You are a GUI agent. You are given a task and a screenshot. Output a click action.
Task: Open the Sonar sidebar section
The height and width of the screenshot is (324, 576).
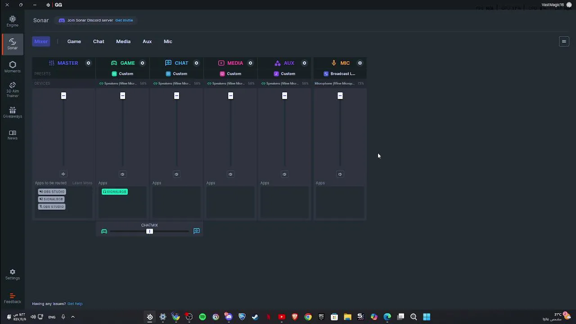pyautogui.click(x=13, y=44)
